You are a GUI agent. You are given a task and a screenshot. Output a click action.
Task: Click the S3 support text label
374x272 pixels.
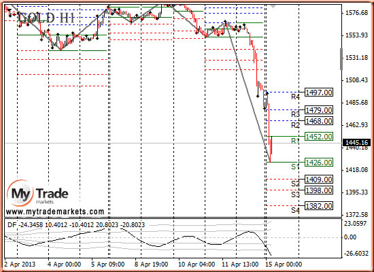295,194
